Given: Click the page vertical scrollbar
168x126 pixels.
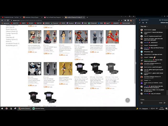Looking at the screenshot, I should (x=135, y=66).
